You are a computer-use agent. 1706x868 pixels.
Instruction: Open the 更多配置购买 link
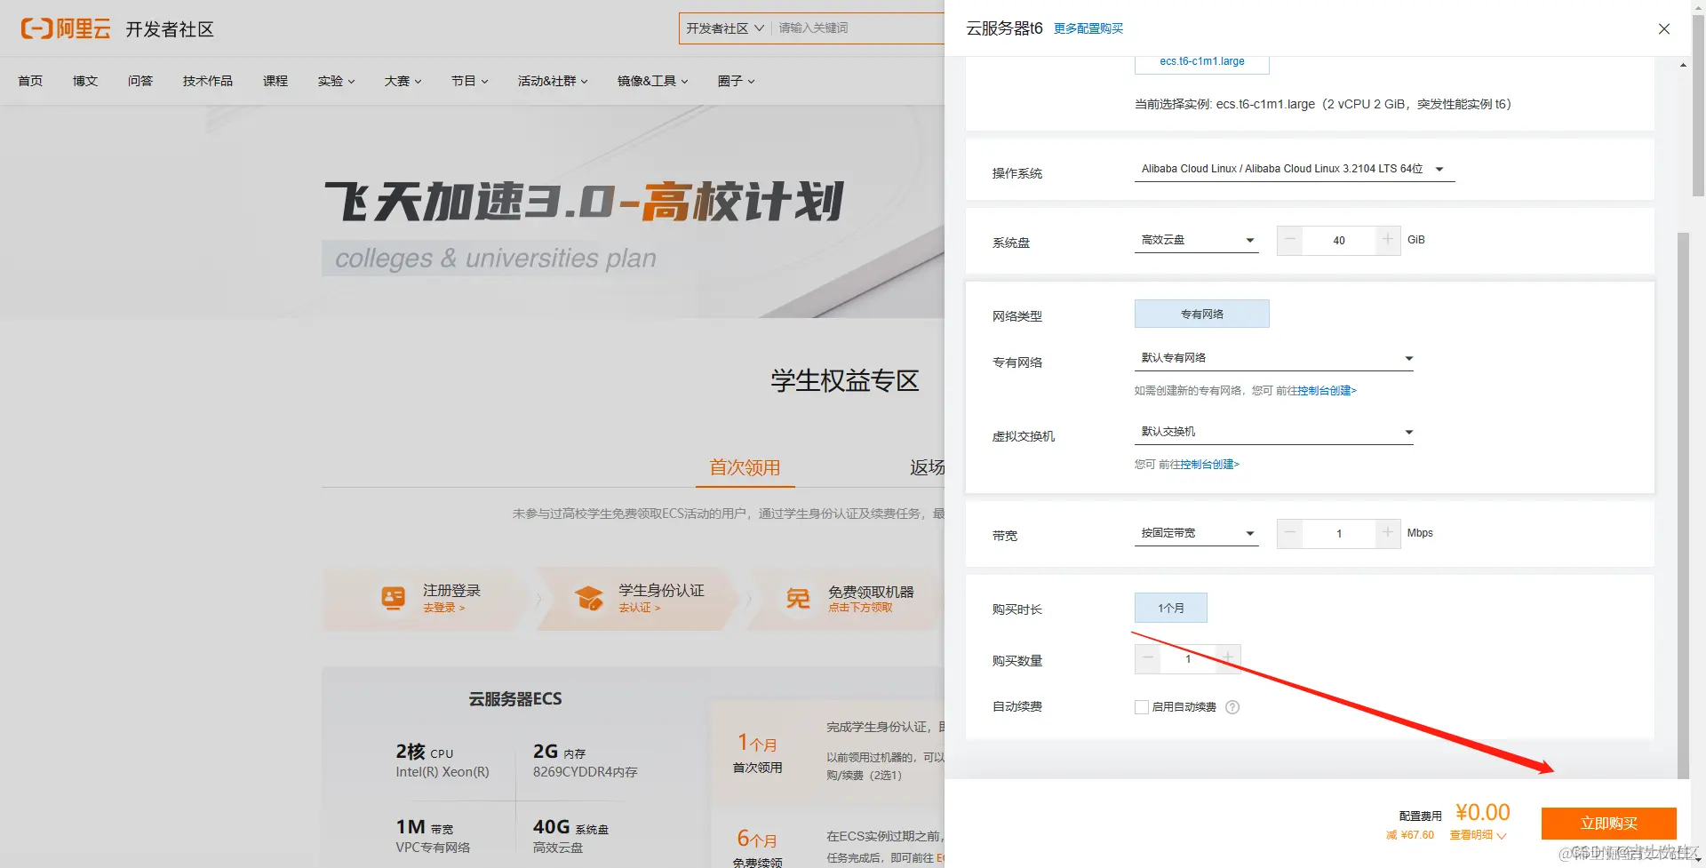(x=1088, y=28)
